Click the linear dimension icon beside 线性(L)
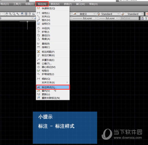Viewport: 148px width, 145px height. (38, 13)
